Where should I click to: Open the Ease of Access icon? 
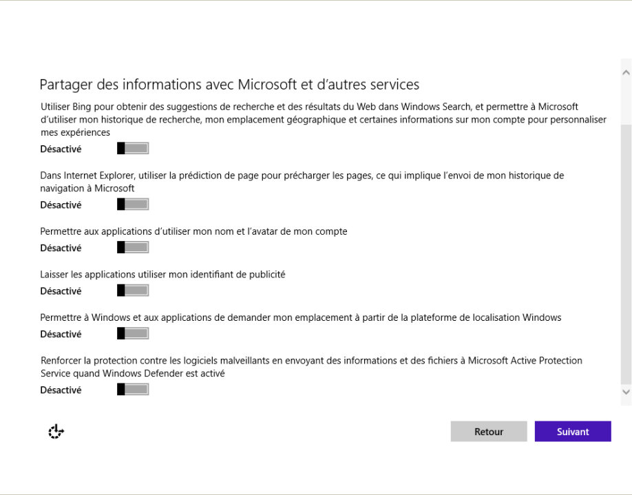[56, 432]
